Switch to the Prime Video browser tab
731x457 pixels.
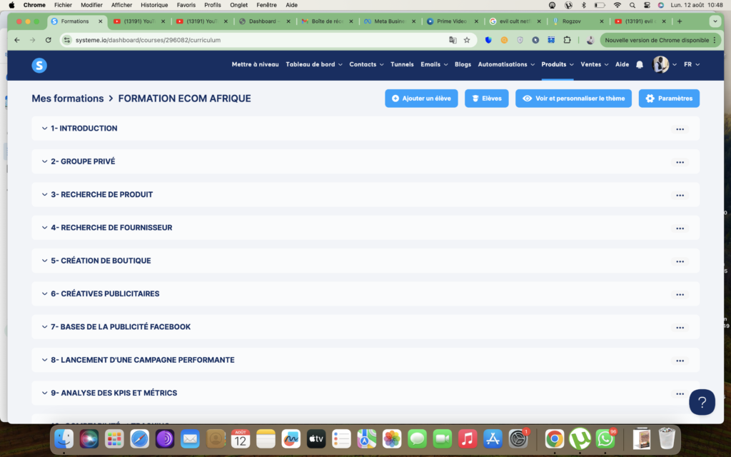tap(450, 21)
